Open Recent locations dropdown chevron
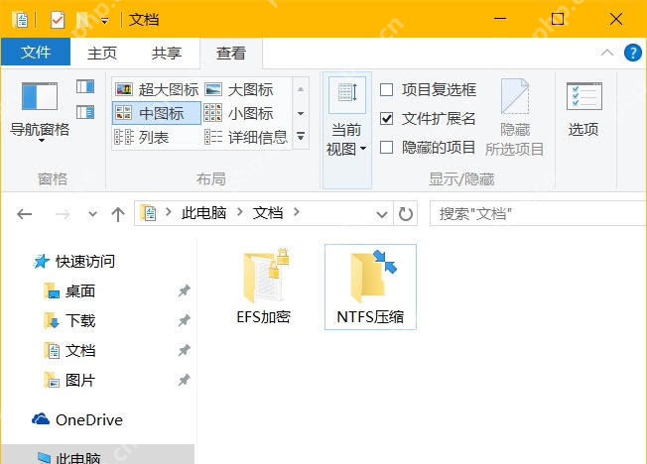The width and height of the screenshot is (647, 464). click(93, 214)
